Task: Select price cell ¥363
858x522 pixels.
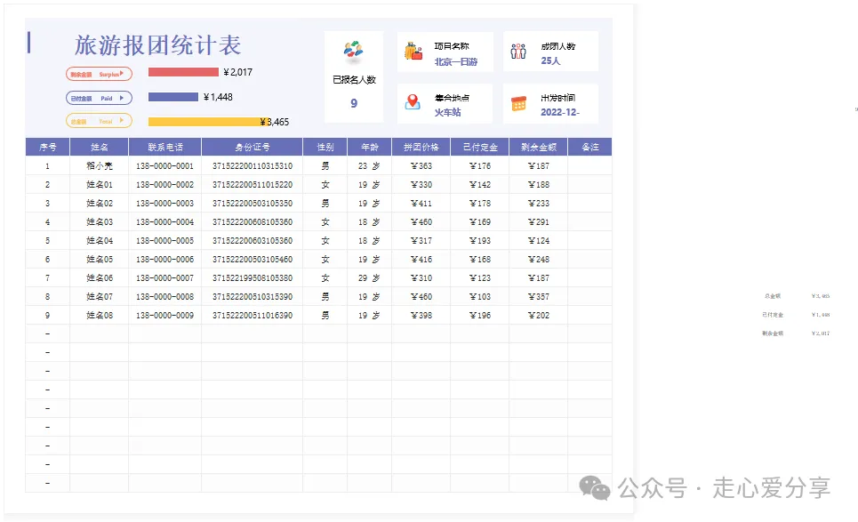Action: tap(421, 165)
